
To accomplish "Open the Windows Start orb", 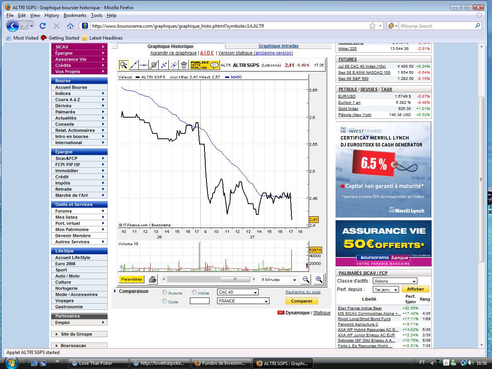I will tap(11, 363).
